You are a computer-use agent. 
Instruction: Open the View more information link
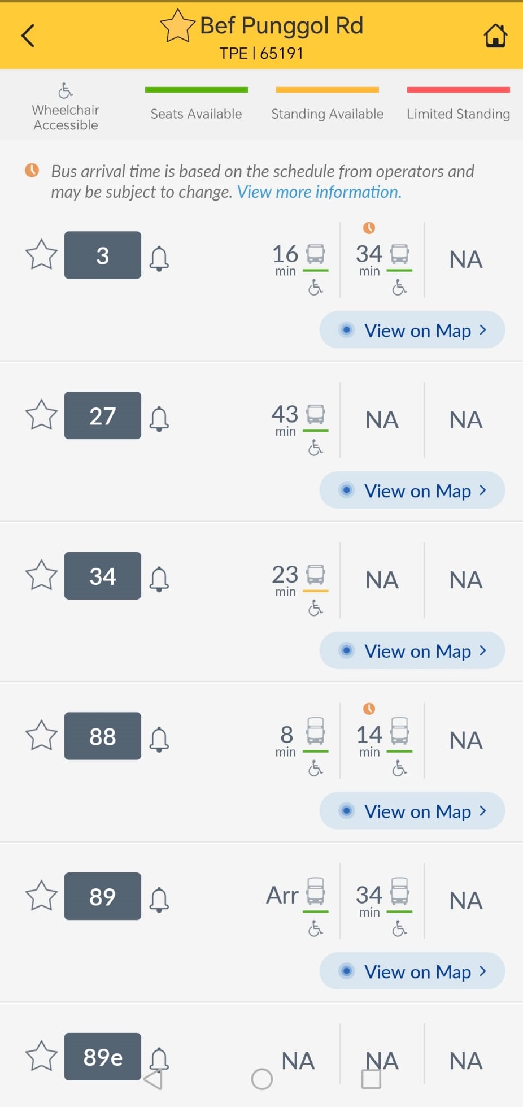click(x=319, y=192)
